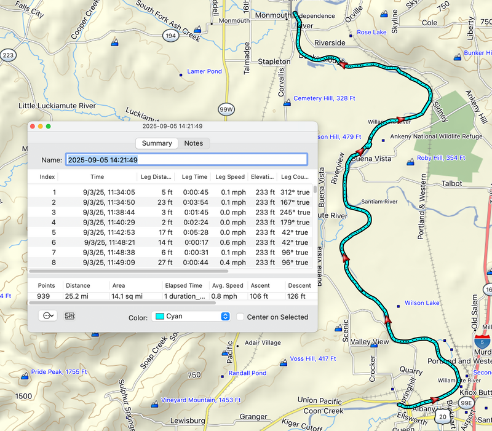Click the 106 ft ascent value
This screenshot has width=492, height=431.
pyautogui.click(x=259, y=296)
